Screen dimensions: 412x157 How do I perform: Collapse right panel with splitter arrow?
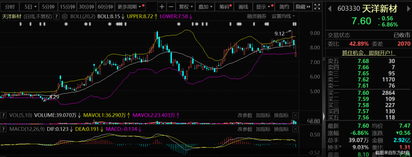point(324,116)
